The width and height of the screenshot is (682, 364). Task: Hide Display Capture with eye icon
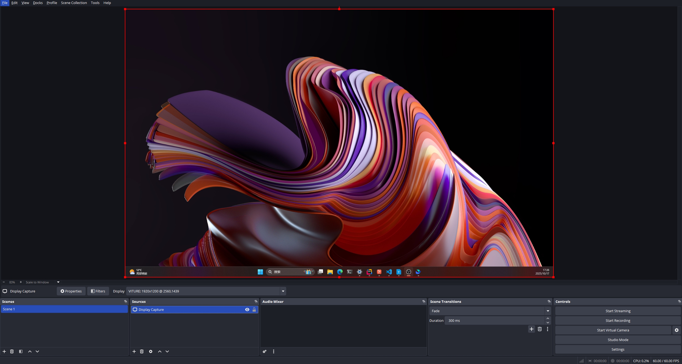tap(247, 310)
